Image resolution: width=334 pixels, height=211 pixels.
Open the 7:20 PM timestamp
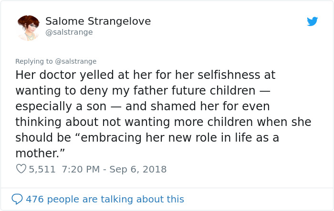[x=81, y=169]
